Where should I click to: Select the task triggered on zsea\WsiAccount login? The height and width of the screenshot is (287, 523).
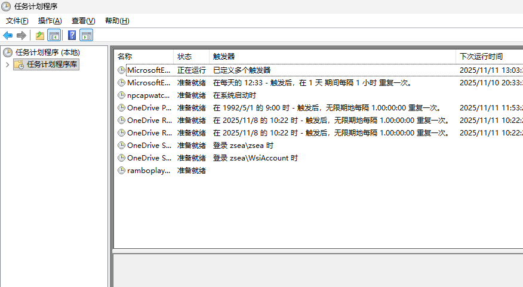pyautogui.click(x=149, y=158)
